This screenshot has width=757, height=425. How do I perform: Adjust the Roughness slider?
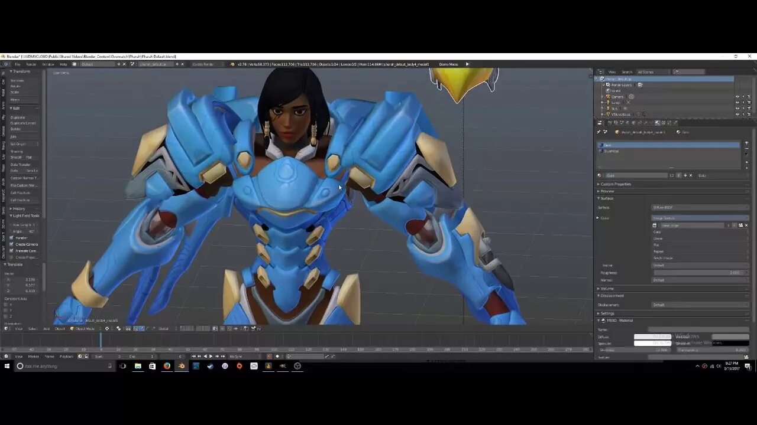700,273
